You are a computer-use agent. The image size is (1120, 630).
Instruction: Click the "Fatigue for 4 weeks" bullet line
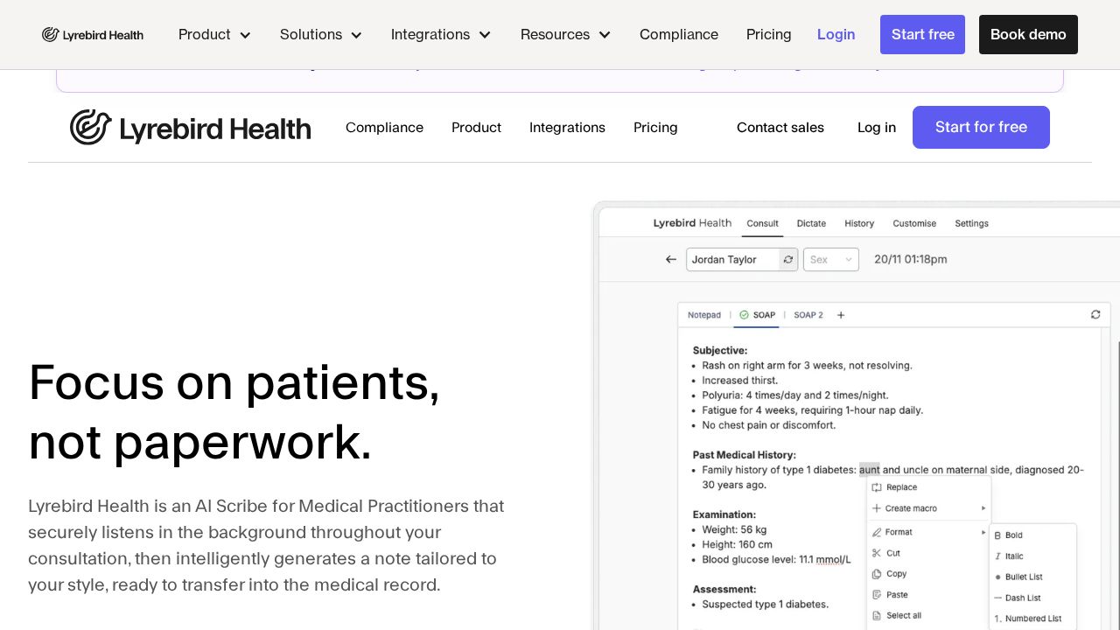coord(812,410)
